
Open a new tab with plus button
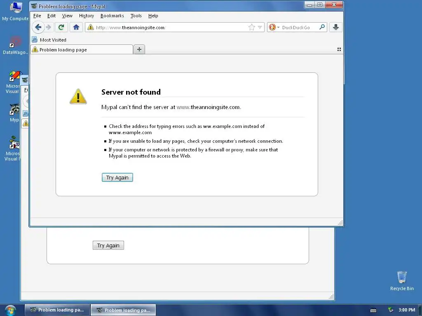click(x=139, y=49)
